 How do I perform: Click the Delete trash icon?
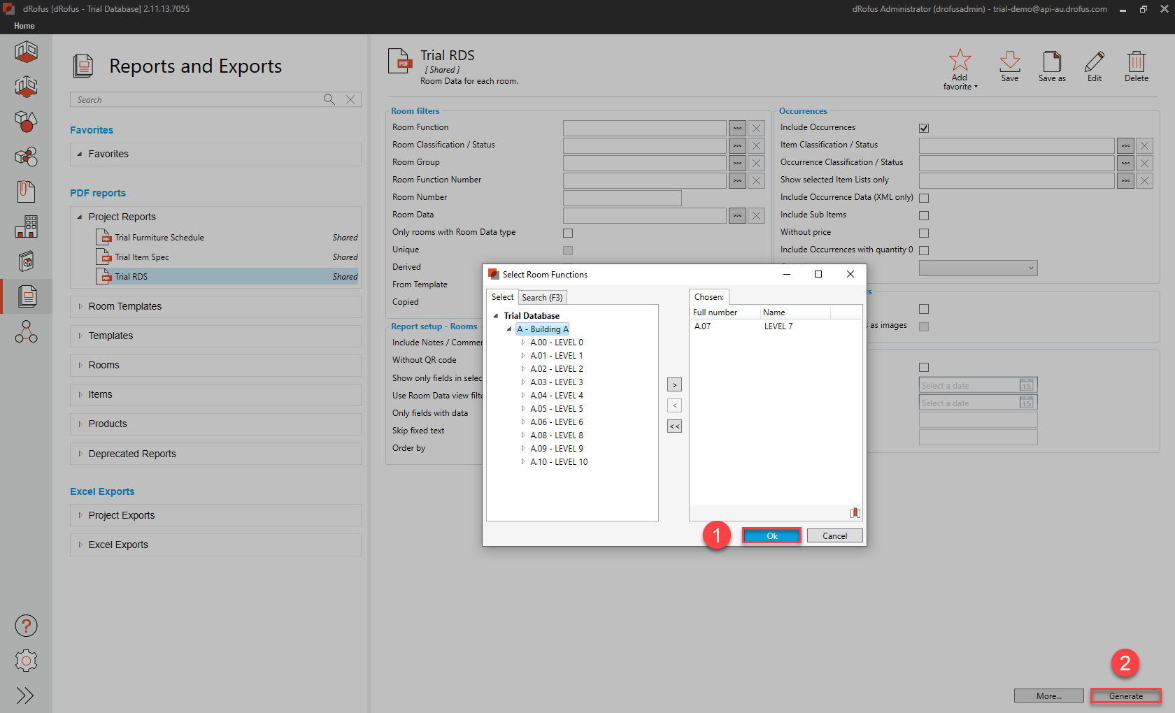[1136, 62]
